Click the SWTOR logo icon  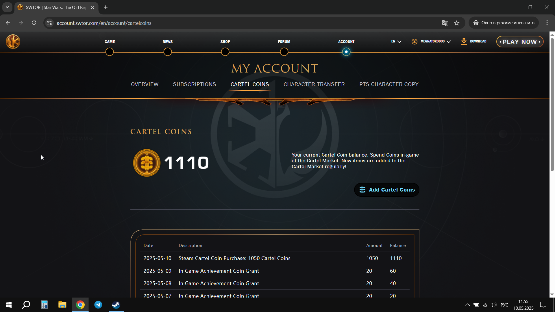pos(13,42)
